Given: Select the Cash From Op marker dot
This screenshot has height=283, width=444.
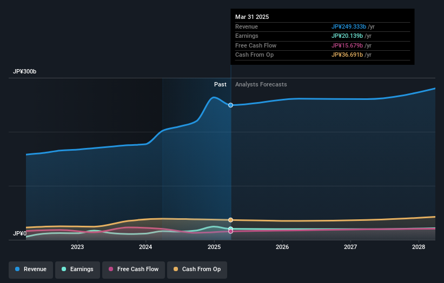Looking at the screenshot, I should (230, 220).
